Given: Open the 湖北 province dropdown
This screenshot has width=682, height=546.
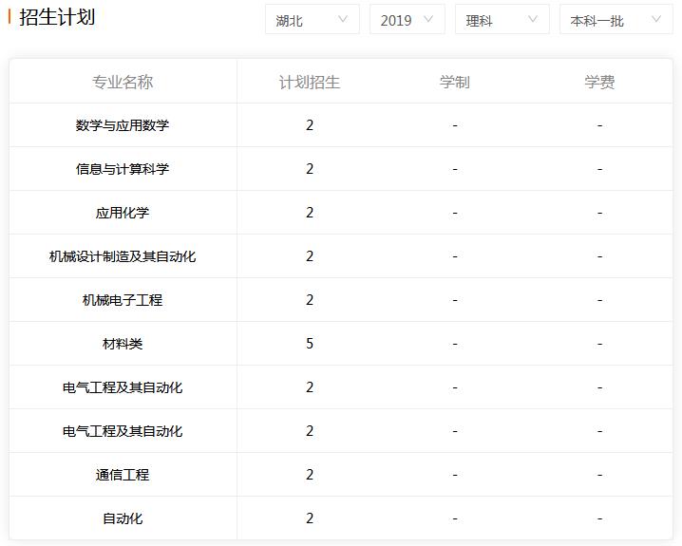Looking at the screenshot, I should click(312, 20).
